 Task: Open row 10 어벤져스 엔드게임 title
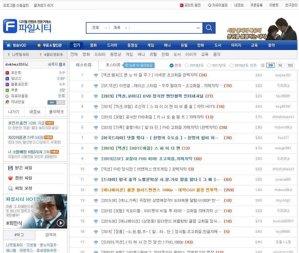pos(144,169)
